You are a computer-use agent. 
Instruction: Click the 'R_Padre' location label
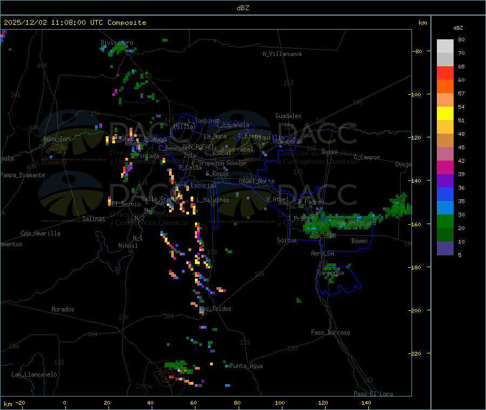click(x=309, y=202)
